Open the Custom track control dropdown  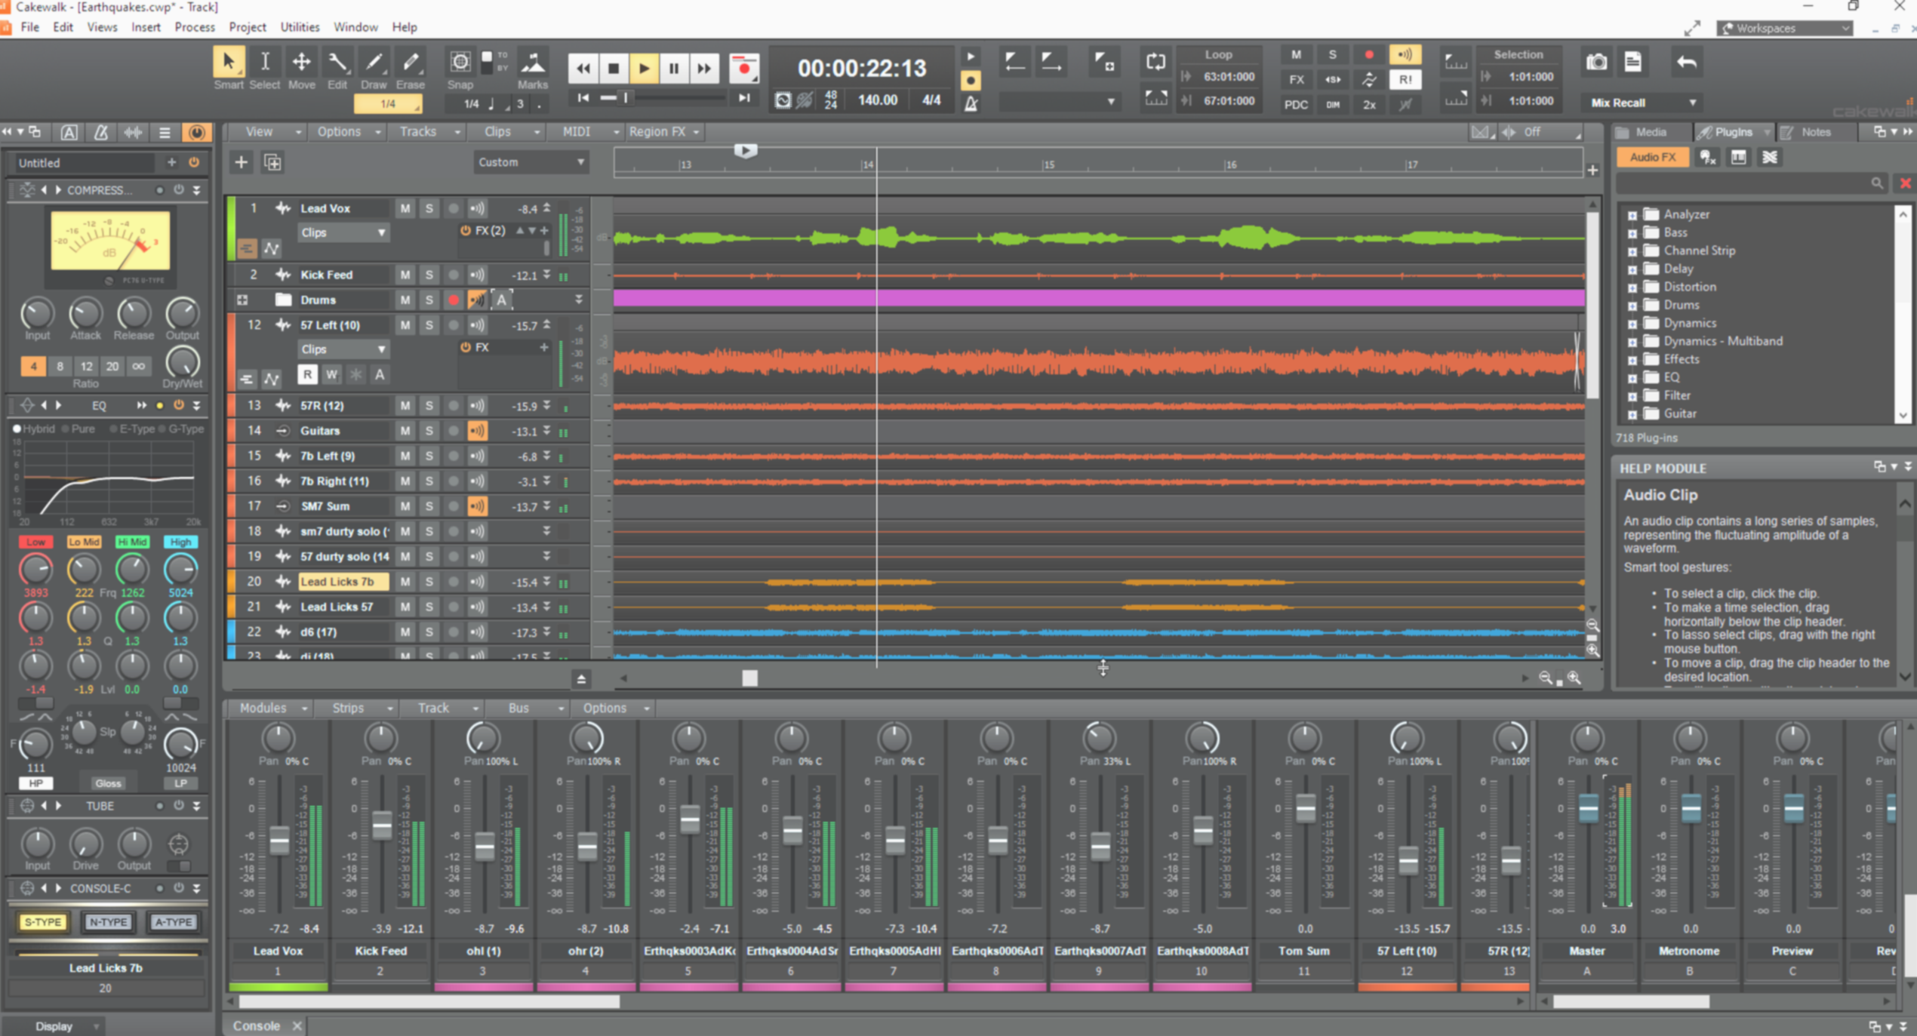point(531,162)
